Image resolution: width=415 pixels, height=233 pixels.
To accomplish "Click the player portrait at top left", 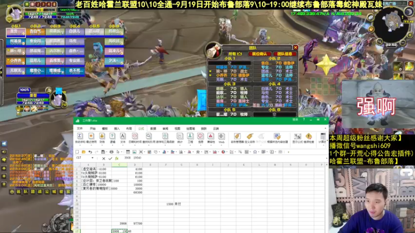I will [x=15, y=12].
